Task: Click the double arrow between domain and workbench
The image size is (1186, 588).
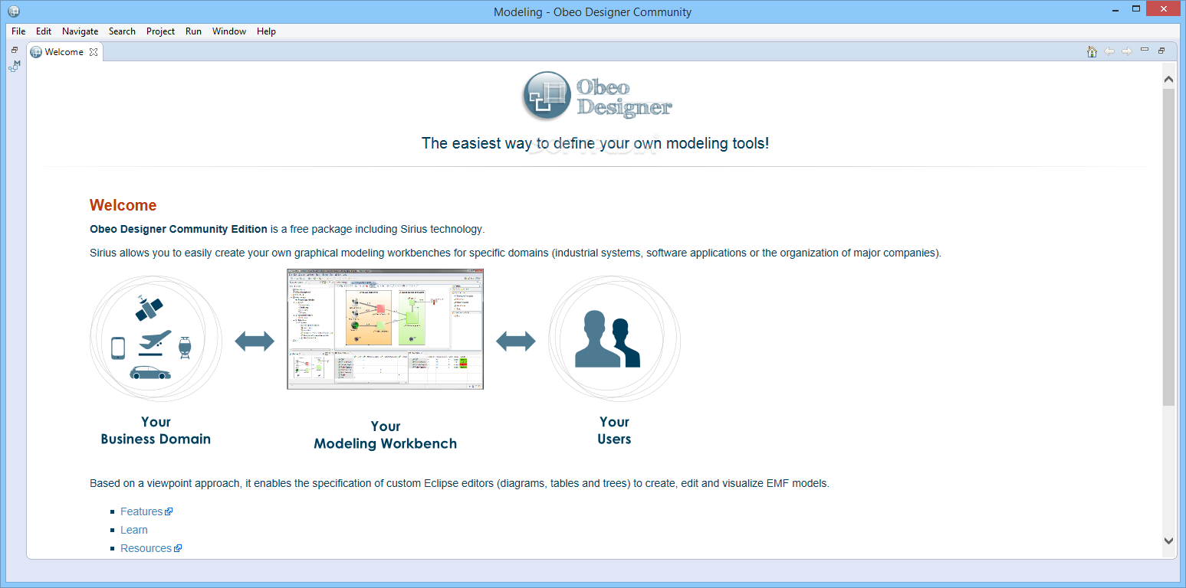Action: (255, 341)
